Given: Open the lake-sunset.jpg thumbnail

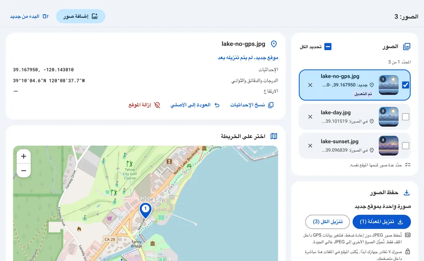Looking at the screenshot, I should tap(389, 146).
